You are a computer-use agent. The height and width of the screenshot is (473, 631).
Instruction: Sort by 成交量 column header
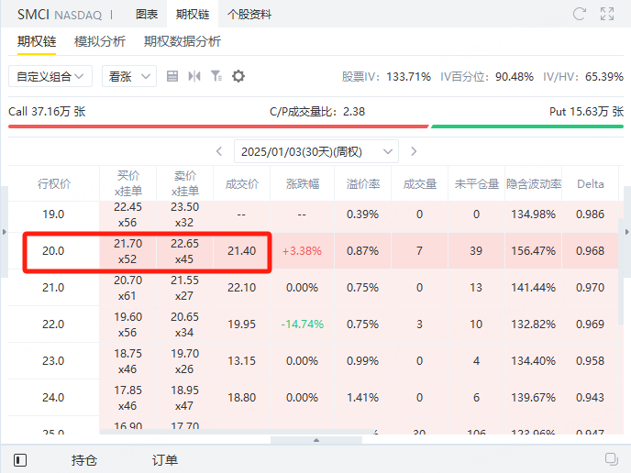[x=420, y=184]
